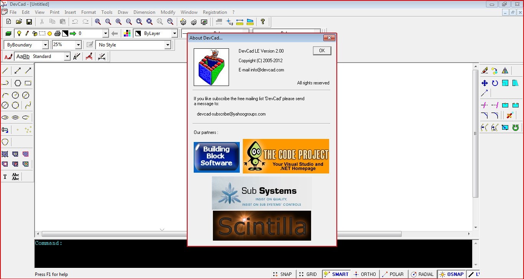This screenshot has width=524, height=279.
Task: Select the Line tool
Action: pyautogui.click(x=6, y=70)
